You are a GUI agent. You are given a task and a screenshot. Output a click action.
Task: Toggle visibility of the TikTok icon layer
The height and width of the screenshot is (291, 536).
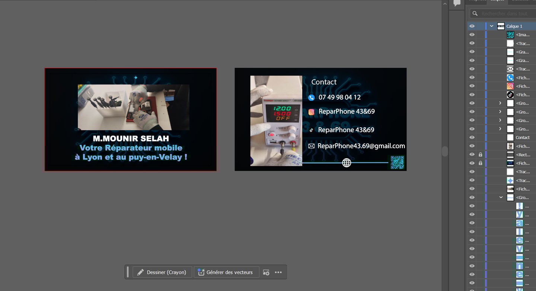point(472,95)
